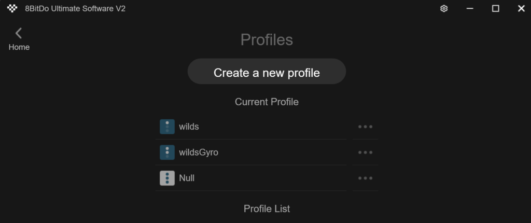Maximize the 8BitDo Ultimate Software window
531x223 pixels.
pyautogui.click(x=495, y=9)
